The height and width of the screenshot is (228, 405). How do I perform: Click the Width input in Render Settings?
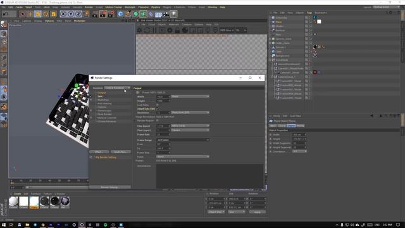pos(163,96)
